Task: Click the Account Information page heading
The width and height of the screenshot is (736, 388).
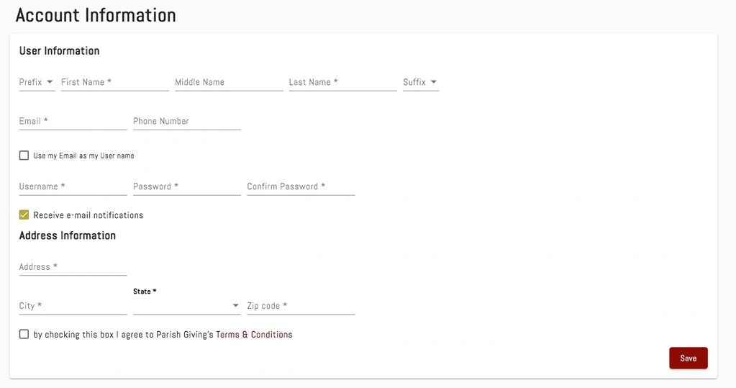Action: 96,15
